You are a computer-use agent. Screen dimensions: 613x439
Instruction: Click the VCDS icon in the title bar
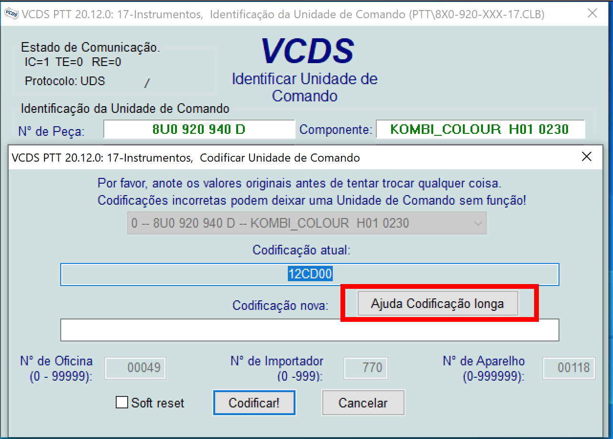pos(11,14)
